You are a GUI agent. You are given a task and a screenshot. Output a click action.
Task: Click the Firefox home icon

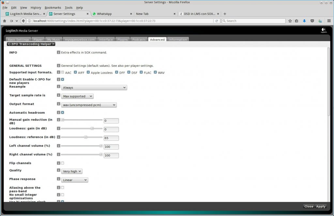(x=5, y=21)
